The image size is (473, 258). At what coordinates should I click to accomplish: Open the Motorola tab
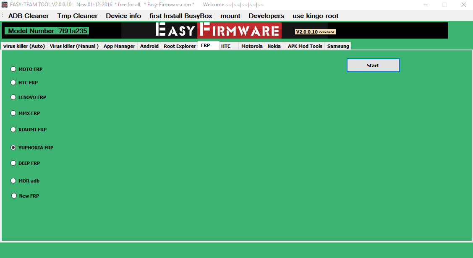(x=252, y=46)
